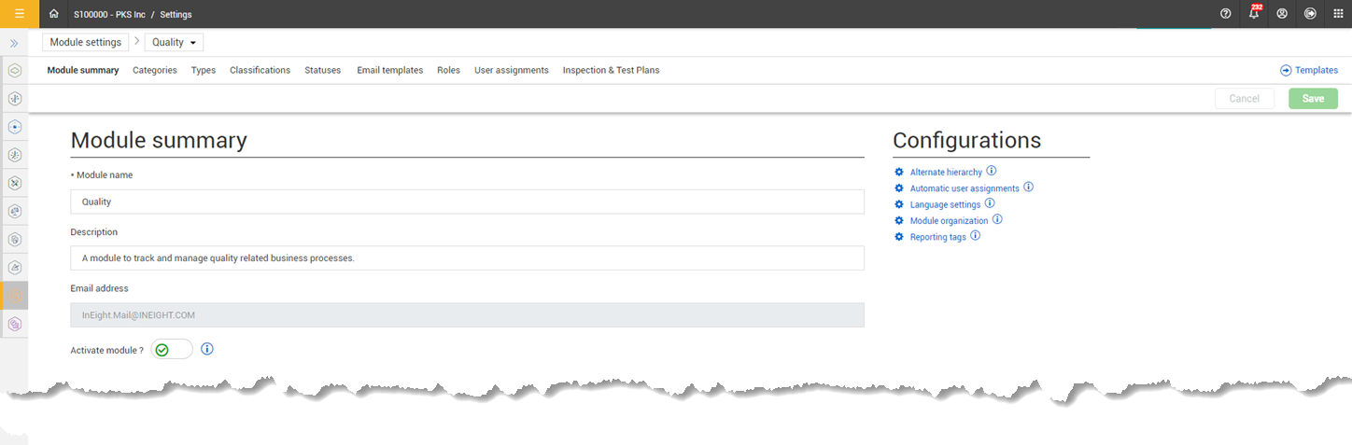The height and width of the screenshot is (445, 1352).
Task: Open the apps grid icon
Action: pos(1338,14)
